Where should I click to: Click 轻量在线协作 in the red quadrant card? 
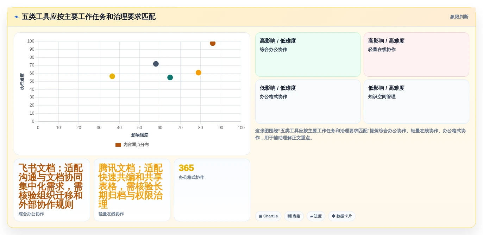click(x=382, y=50)
